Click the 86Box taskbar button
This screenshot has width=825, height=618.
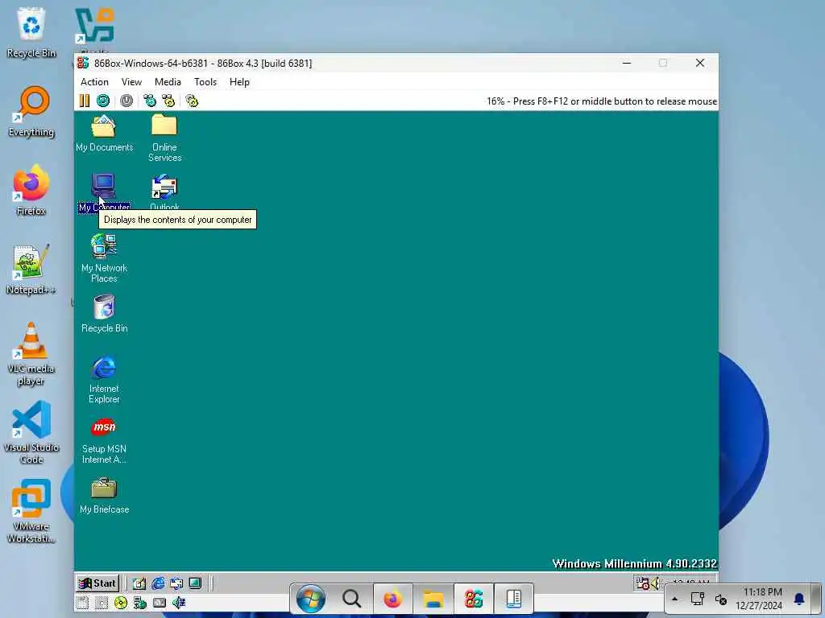[x=474, y=599]
